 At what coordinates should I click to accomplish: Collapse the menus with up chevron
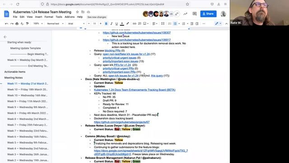(226, 24)
